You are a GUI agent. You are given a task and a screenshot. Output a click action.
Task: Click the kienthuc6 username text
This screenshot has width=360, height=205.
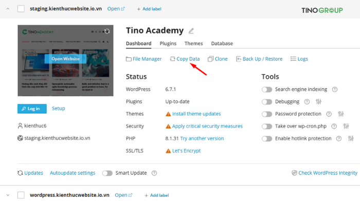pos(35,126)
